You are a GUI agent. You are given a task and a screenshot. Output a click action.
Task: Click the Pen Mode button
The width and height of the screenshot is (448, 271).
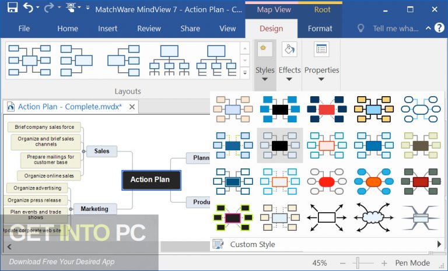[411, 263]
